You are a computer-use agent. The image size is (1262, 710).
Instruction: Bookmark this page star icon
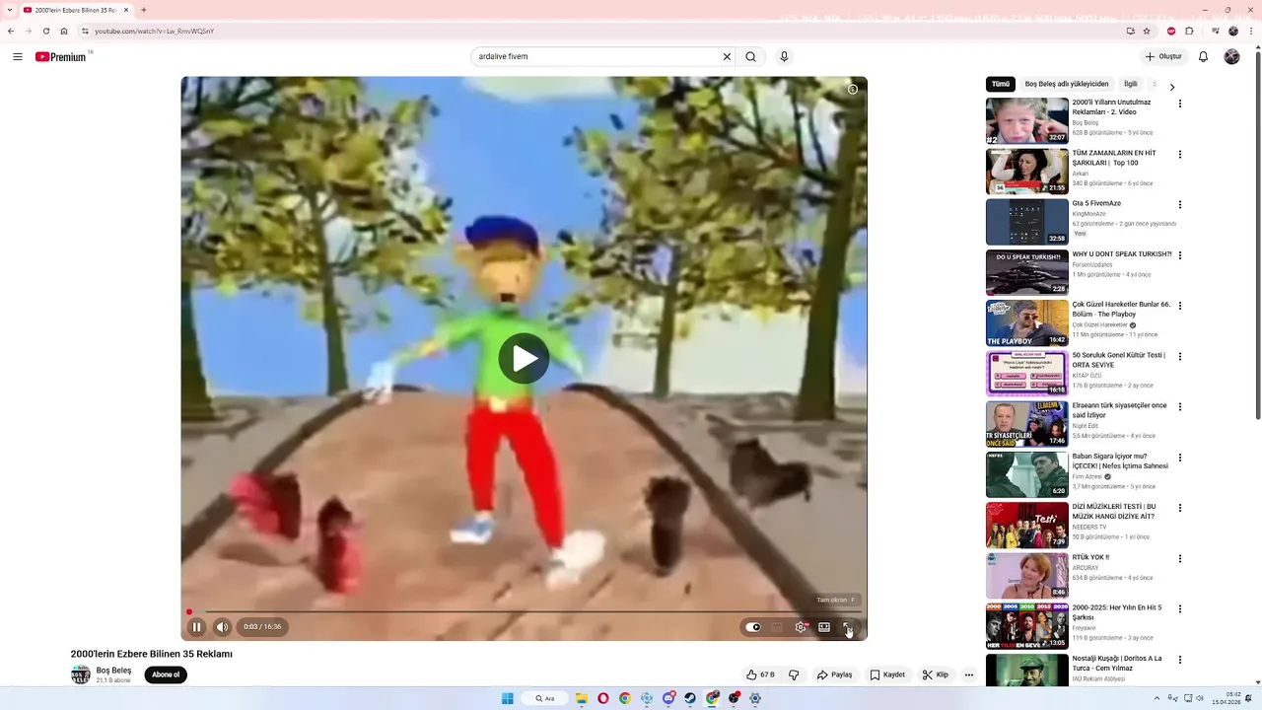point(1147,31)
